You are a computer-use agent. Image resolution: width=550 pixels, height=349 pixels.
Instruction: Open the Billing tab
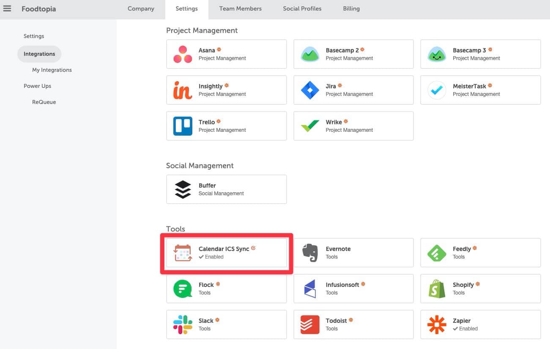351,8
